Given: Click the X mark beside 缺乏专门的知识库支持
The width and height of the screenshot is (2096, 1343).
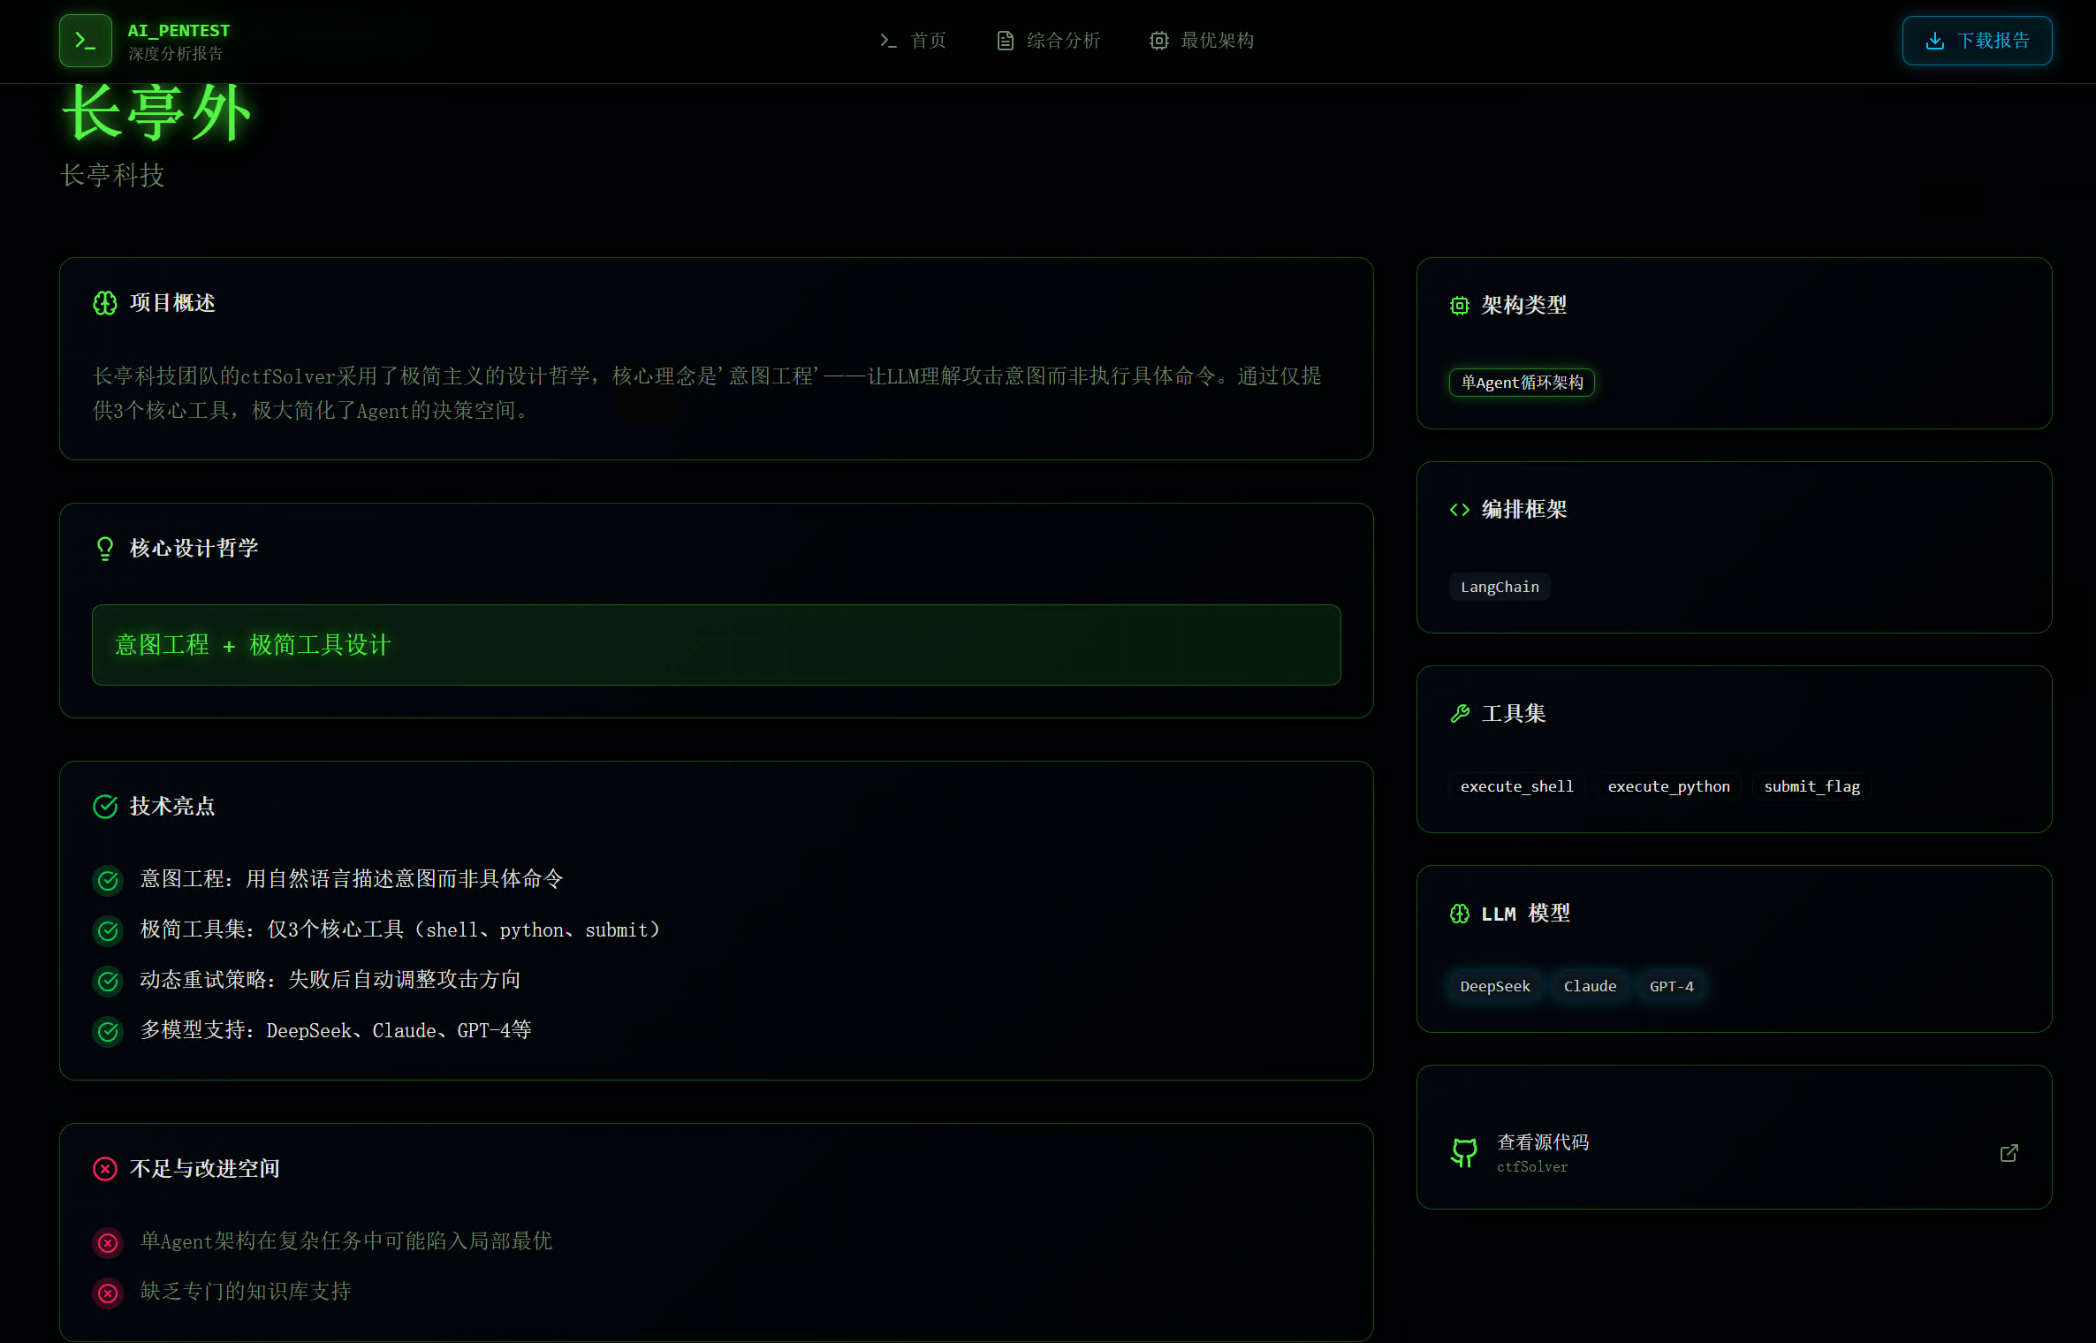Looking at the screenshot, I should pyautogui.click(x=109, y=1293).
